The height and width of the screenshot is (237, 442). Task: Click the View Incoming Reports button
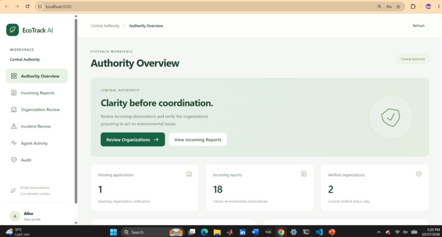tap(198, 139)
